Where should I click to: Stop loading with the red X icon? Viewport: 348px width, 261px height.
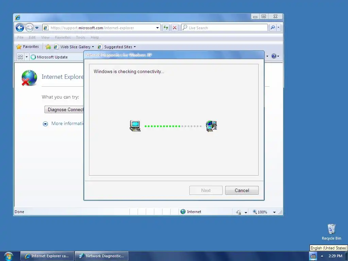point(175,28)
